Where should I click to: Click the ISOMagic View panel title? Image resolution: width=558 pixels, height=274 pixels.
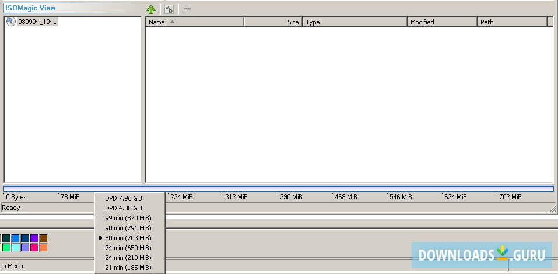pos(30,8)
